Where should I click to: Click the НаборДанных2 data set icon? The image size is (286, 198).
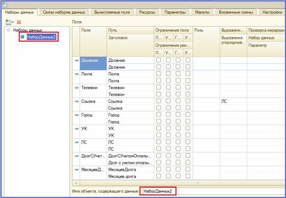tap(23, 37)
